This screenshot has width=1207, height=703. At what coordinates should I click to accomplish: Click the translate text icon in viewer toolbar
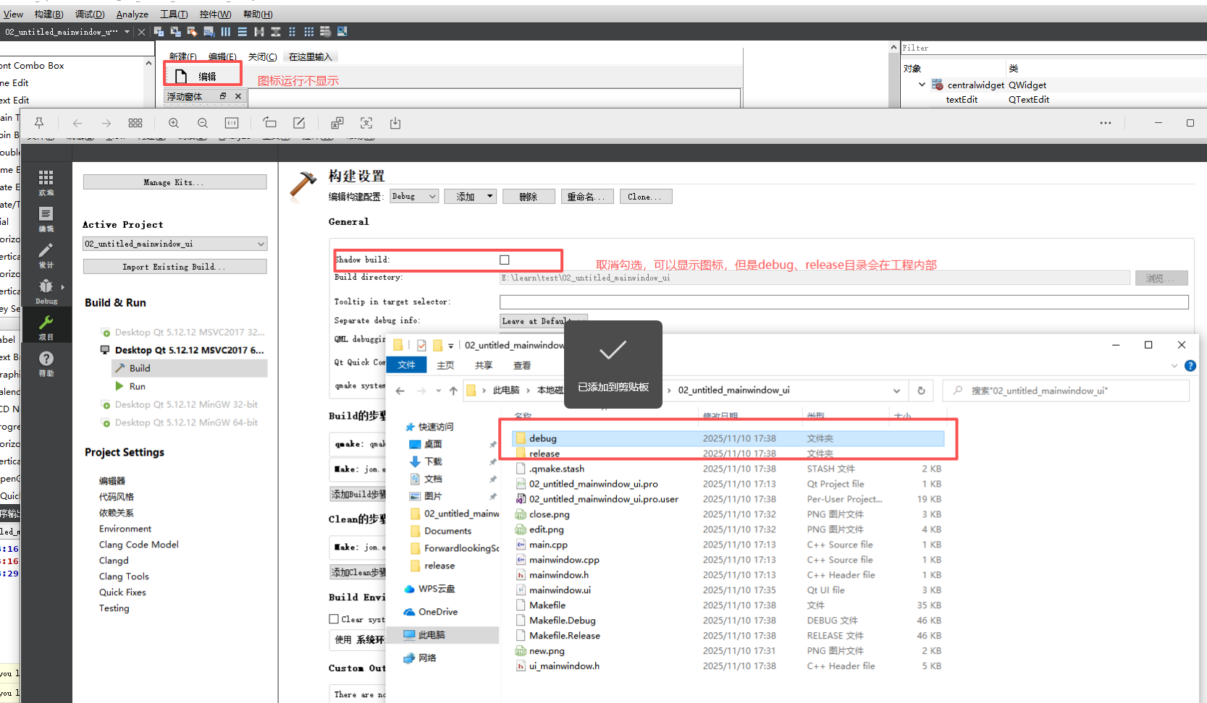(337, 123)
